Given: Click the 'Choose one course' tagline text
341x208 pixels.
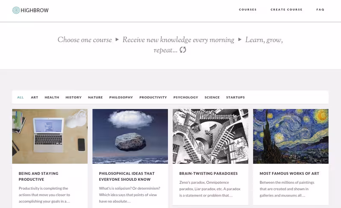Looking at the screenshot, I should click(85, 40).
